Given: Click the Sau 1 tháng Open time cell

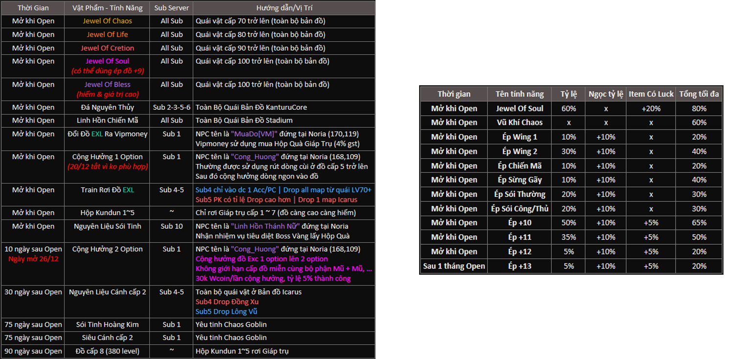Looking at the screenshot, I should [x=454, y=266].
